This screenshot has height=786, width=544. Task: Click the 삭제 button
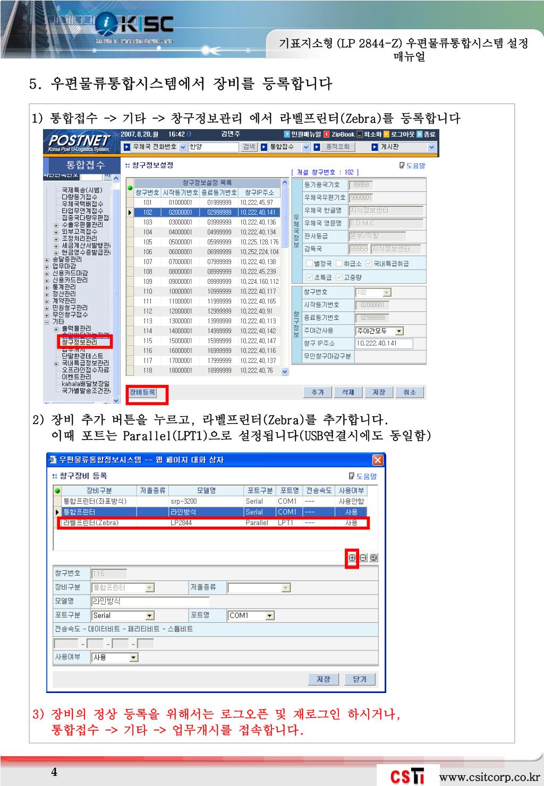coord(348,392)
